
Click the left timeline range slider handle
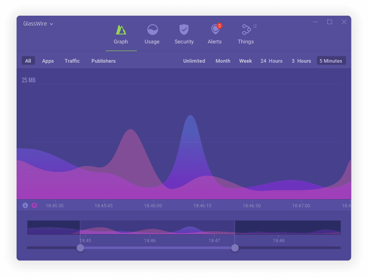(81, 248)
